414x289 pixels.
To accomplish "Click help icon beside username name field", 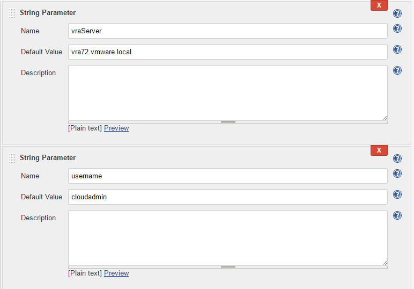I will [397, 174].
